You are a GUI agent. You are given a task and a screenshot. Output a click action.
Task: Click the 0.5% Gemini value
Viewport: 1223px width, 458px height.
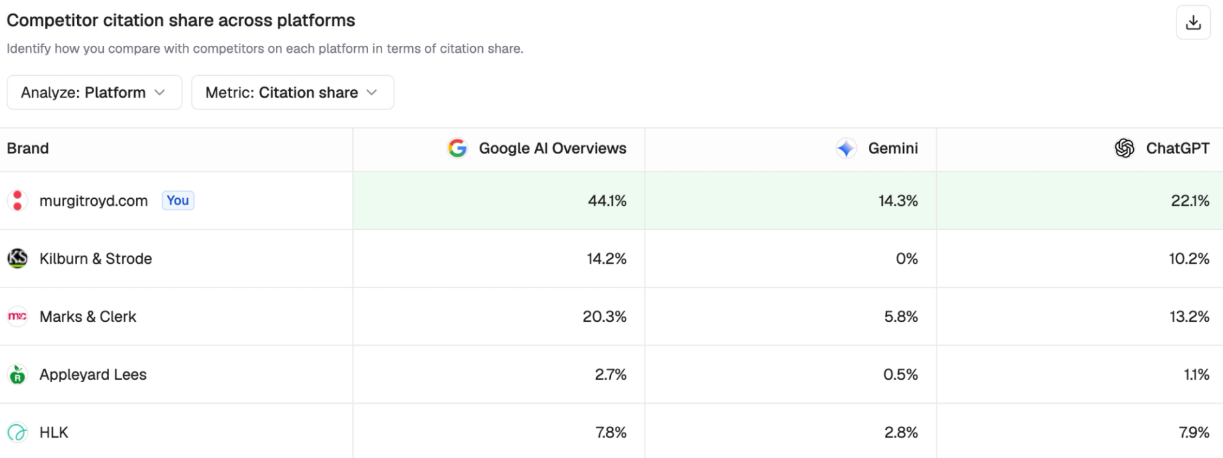point(901,375)
